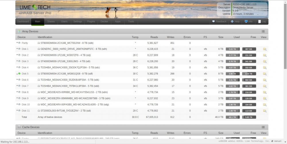This screenshot has width=287, height=144.
Task: Toggle spin arrow for Disk 2
Action: pyautogui.click(x=17, y=55)
